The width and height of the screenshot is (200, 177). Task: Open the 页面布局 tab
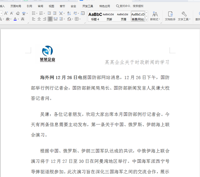(x=16, y=6)
